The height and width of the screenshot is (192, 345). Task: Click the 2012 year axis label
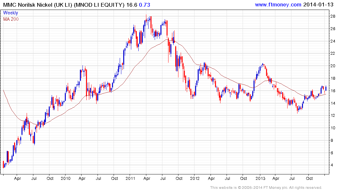195,178
